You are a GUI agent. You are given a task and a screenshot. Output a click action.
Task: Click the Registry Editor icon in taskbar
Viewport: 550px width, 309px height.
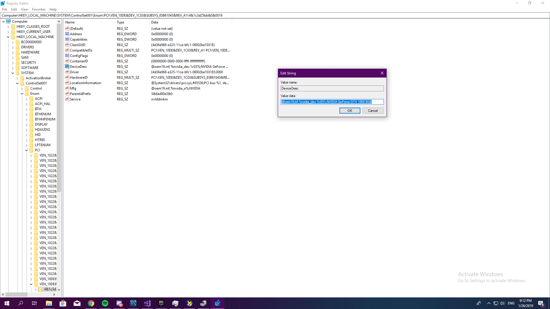[217, 303]
